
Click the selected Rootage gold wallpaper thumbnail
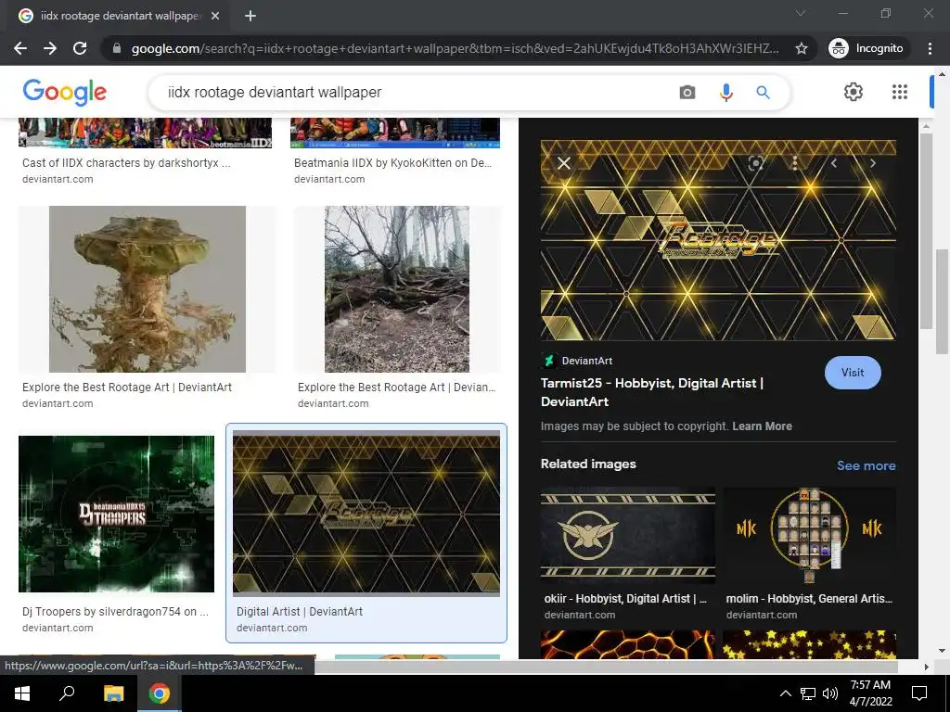click(366, 513)
